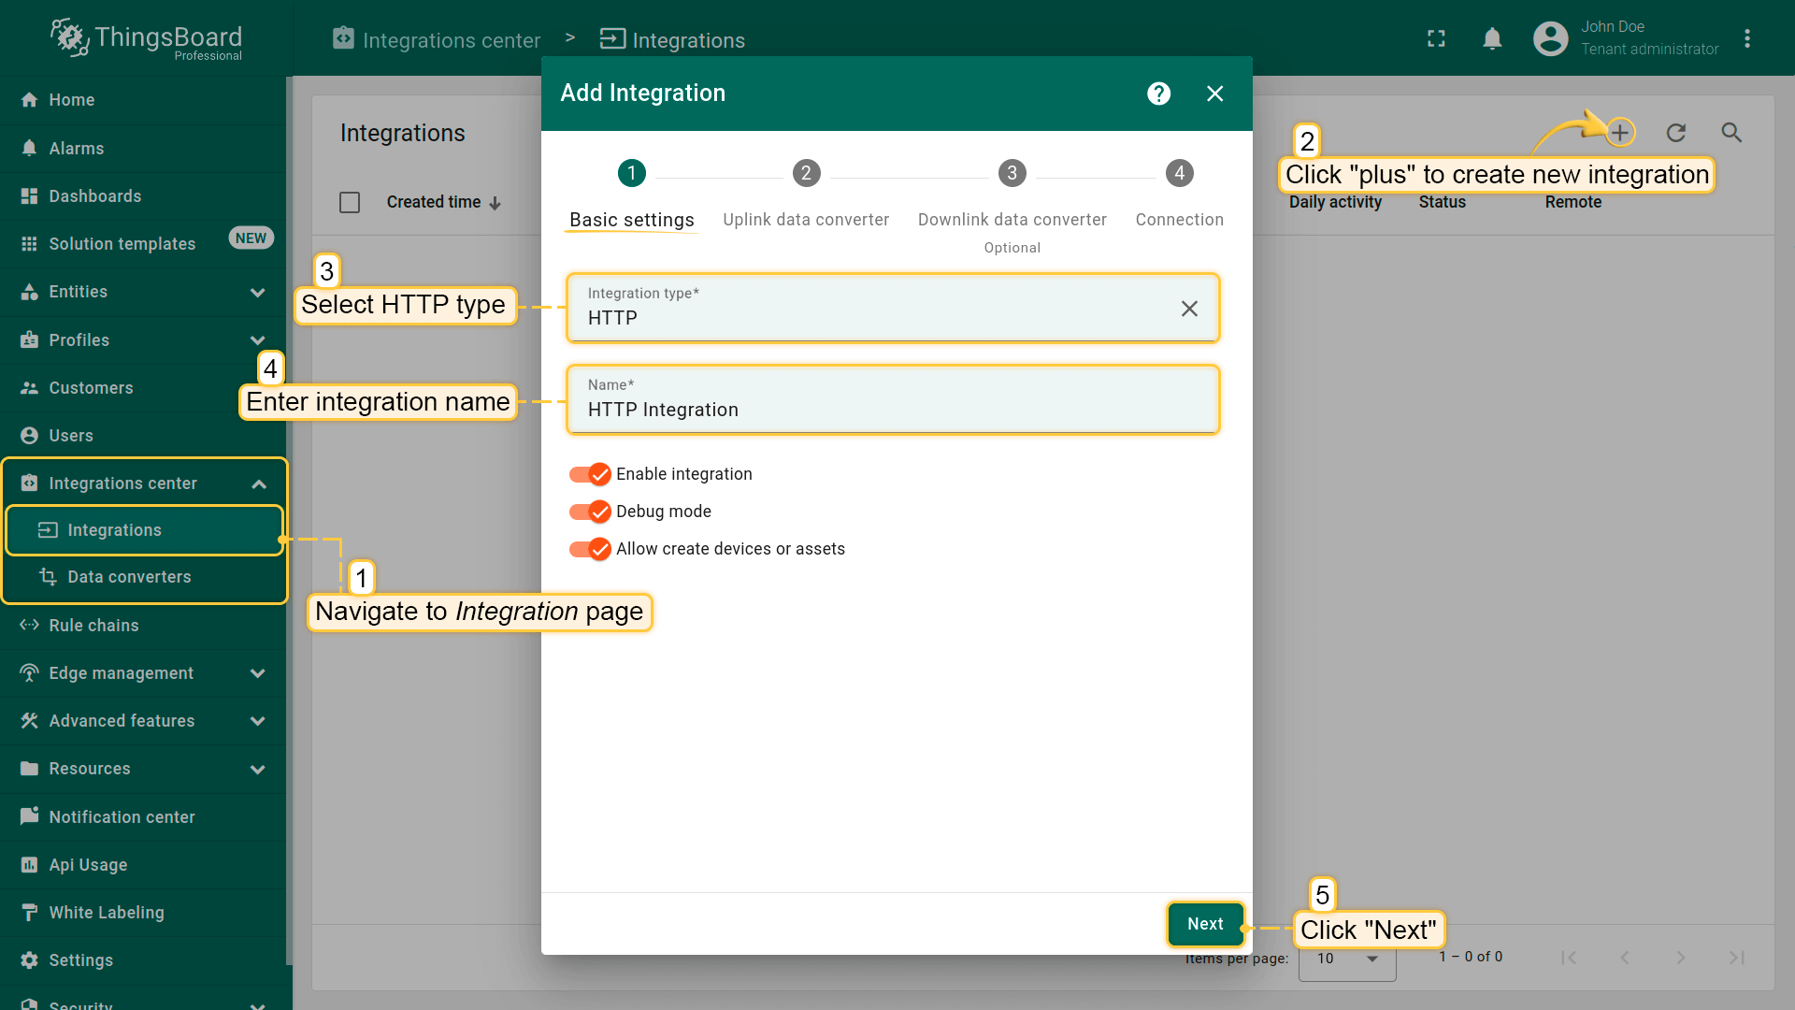Screen dimensions: 1795x1010
Task: Open White Labeling page
Action: click(x=142, y=912)
